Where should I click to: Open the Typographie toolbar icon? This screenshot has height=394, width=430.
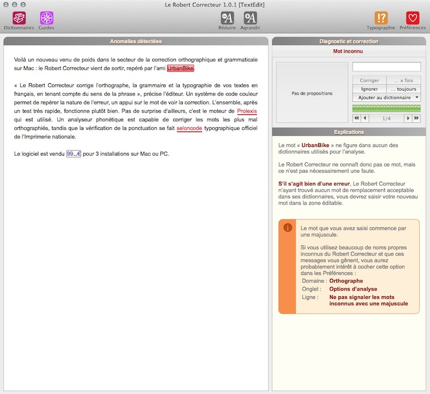(x=381, y=18)
